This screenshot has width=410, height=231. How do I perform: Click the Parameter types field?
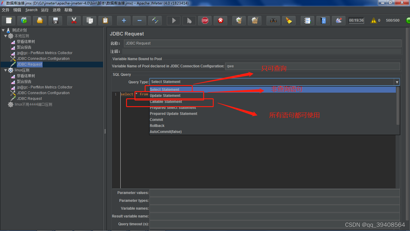coord(275,201)
